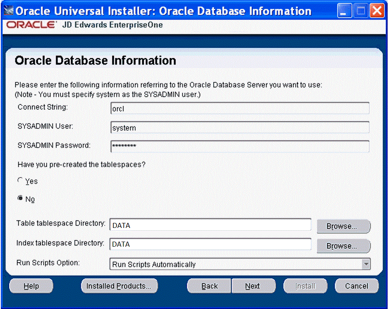Maximize the installer window

point(360,11)
